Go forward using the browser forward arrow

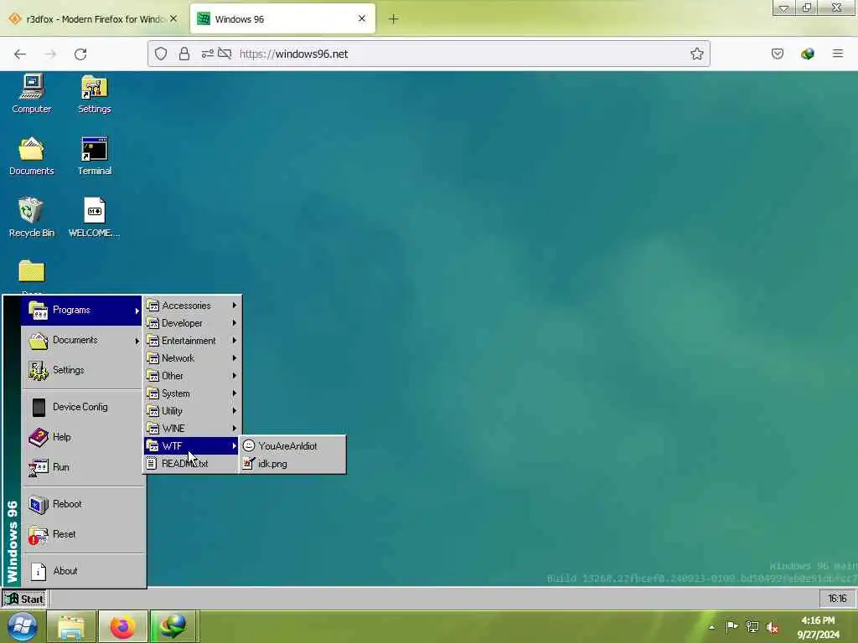(x=50, y=54)
